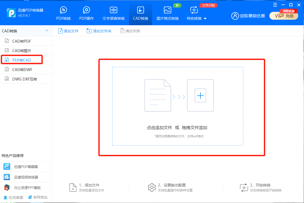Click the 添加文件夹 toolbar button
The width and height of the screenshot is (304, 203).
(99, 31)
